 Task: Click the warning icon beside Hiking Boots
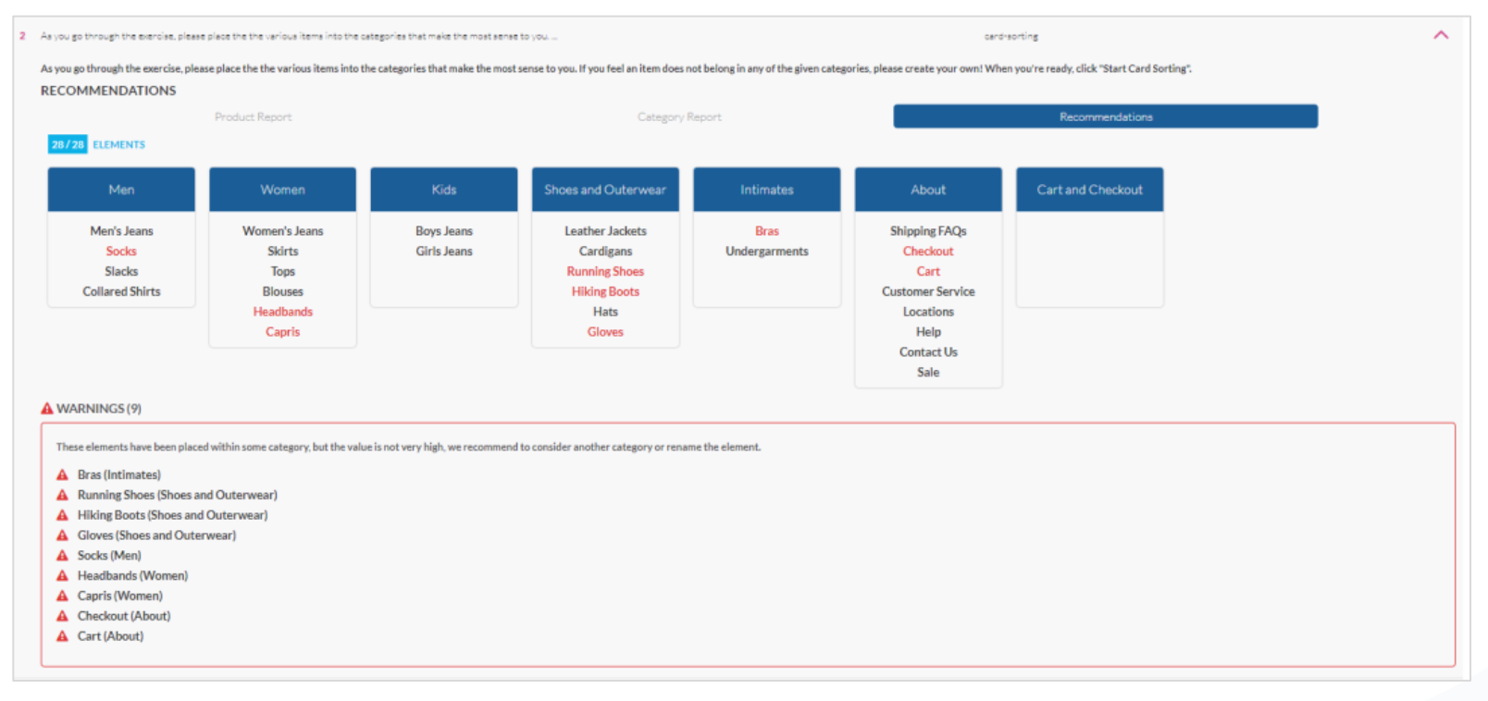coord(63,515)
